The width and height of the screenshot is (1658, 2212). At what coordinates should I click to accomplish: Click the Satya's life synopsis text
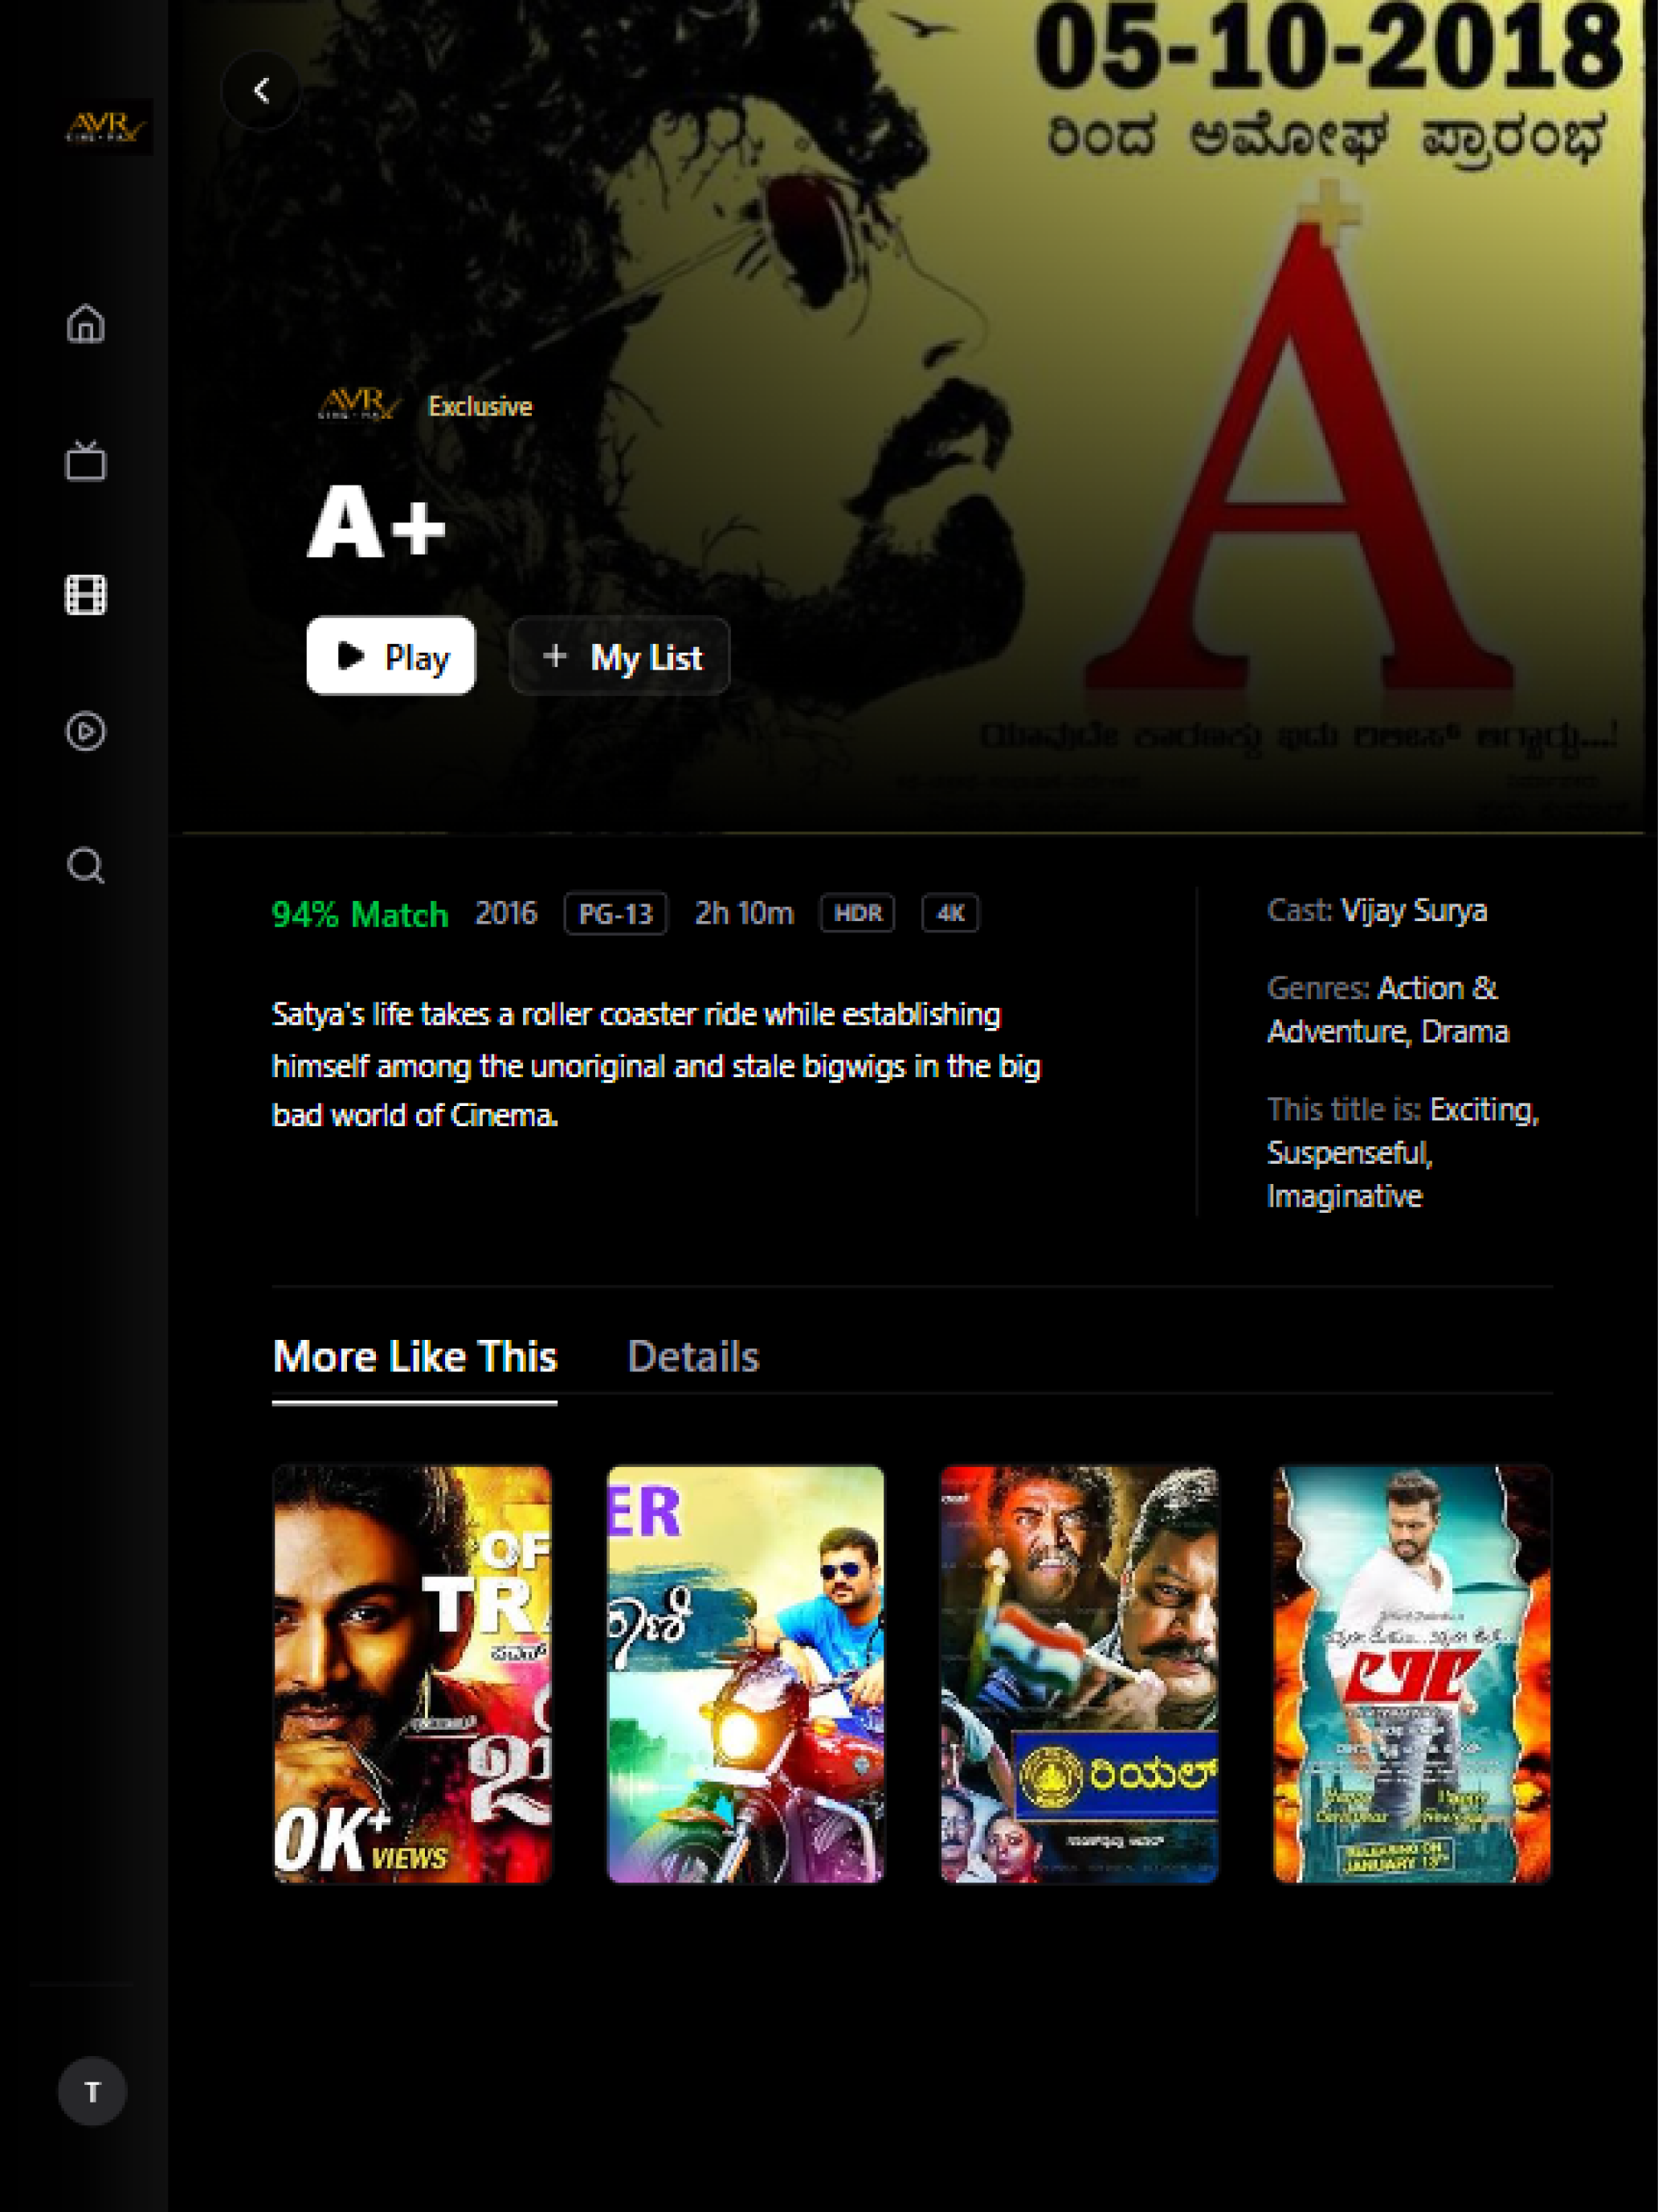[x=656, y=1065]
